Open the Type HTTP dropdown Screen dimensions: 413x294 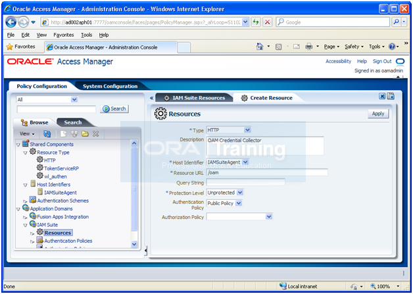(x=247, y=130)
